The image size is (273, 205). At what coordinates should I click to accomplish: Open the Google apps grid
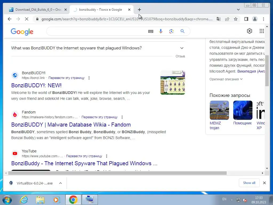pyautogui.click(x=262, y=31)
